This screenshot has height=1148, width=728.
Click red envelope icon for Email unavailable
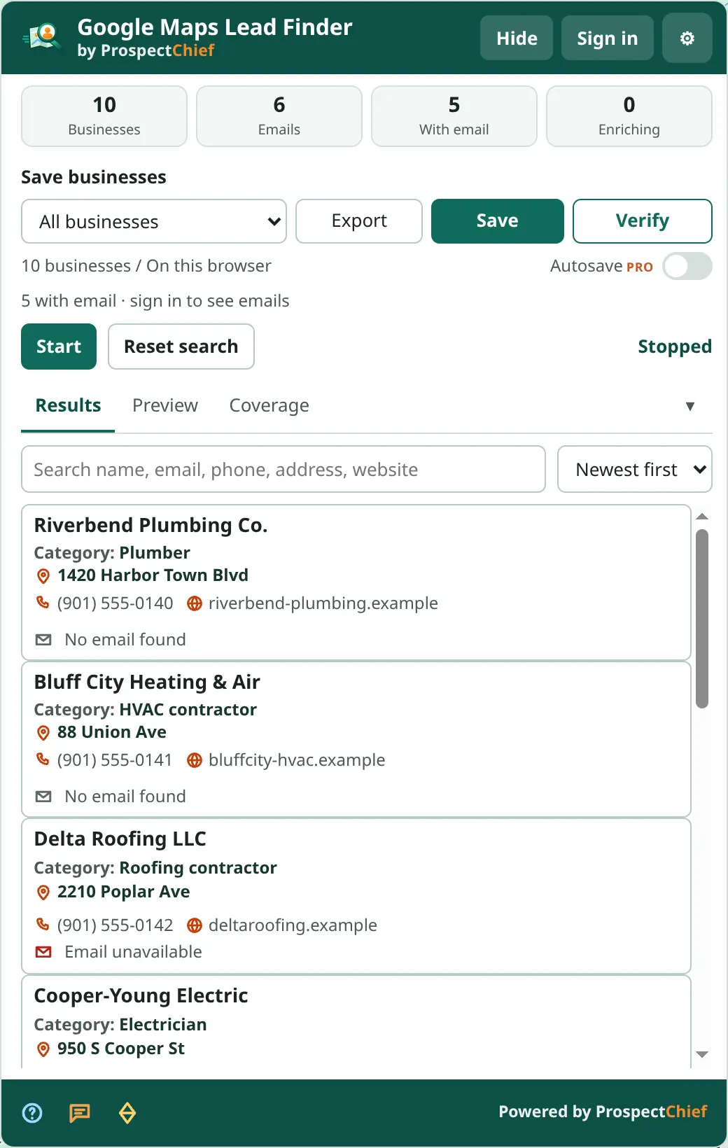coord(43,952)
